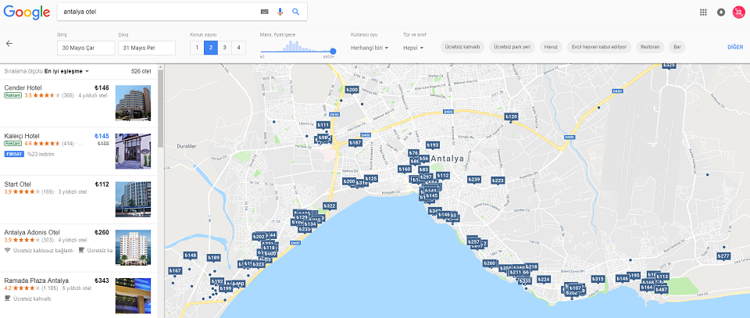Select the ₺322 map price marker
Screen dimensions: 750x318
(330, 205)
